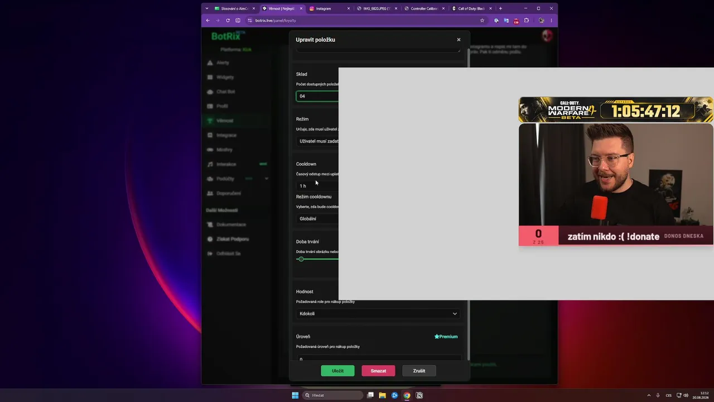Show hidden system tray icons
Screen dimensions: 714x402
pyautogui.click(x=649, y=395)
